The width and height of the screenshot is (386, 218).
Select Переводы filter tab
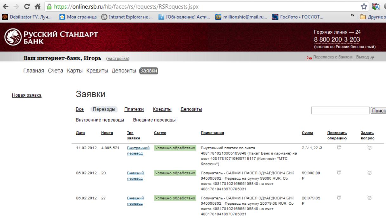[x=104, y=109]
